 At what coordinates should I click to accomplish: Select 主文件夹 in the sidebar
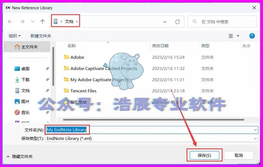(x=27, y=47)
